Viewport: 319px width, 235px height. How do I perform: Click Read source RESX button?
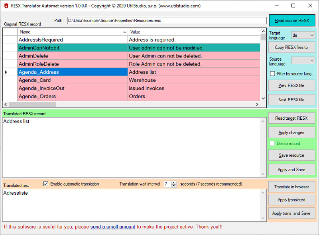tap(292, 20)
